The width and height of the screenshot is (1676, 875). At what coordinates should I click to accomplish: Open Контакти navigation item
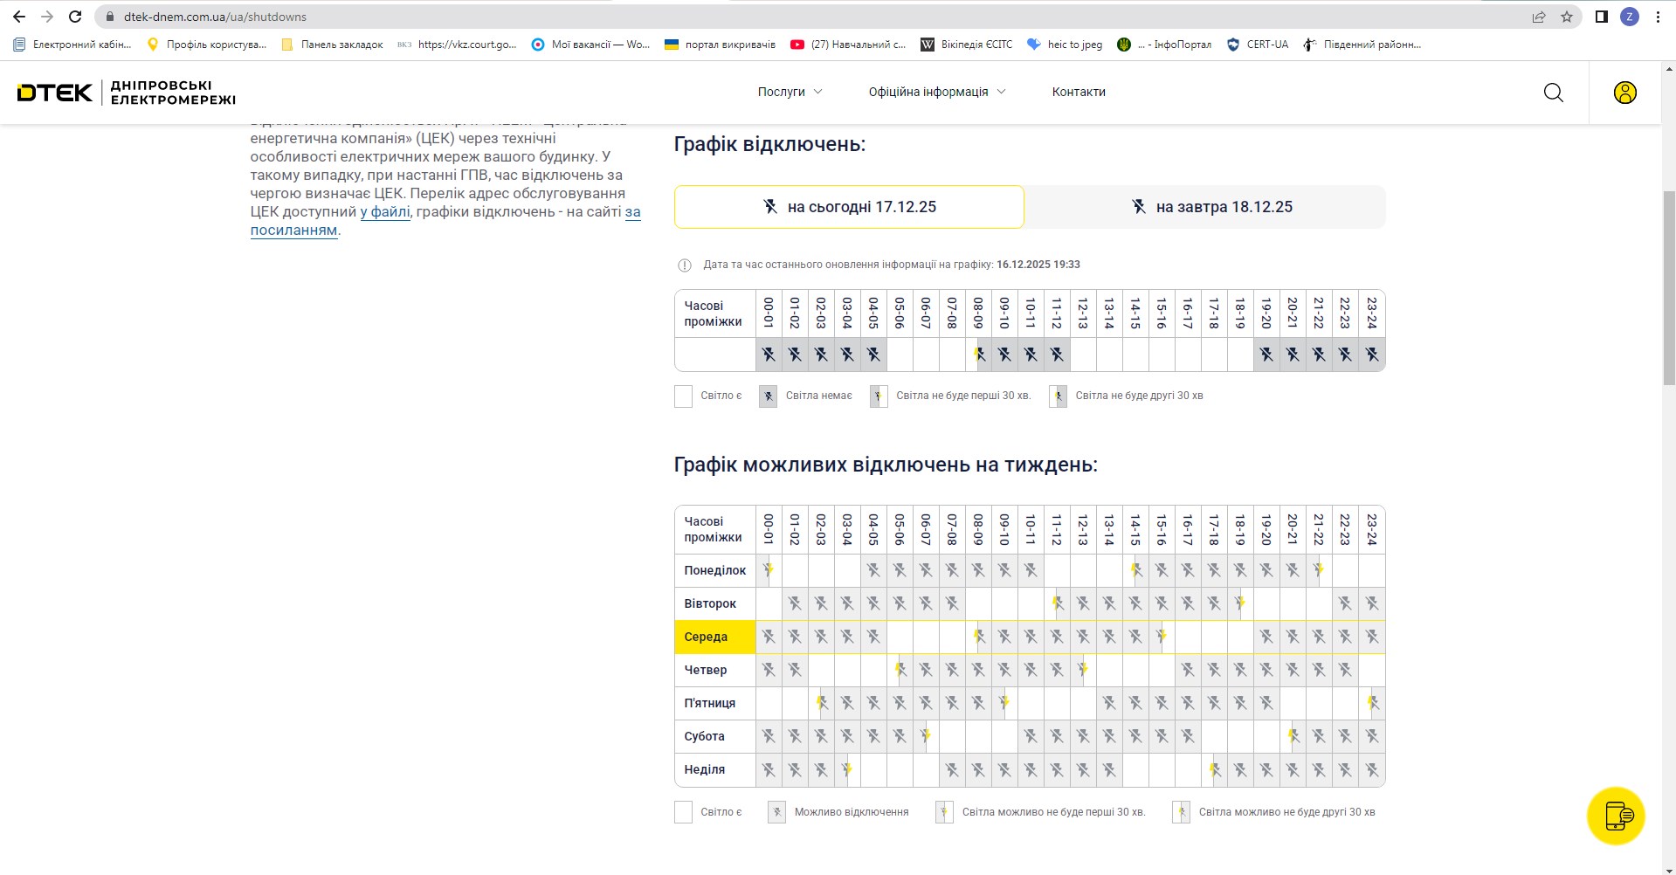tap(1079, 92)
